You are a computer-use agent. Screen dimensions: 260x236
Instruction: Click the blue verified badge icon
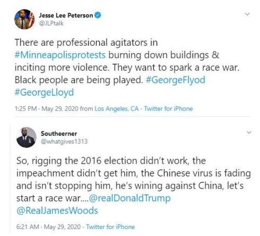[x=98, y=15]
